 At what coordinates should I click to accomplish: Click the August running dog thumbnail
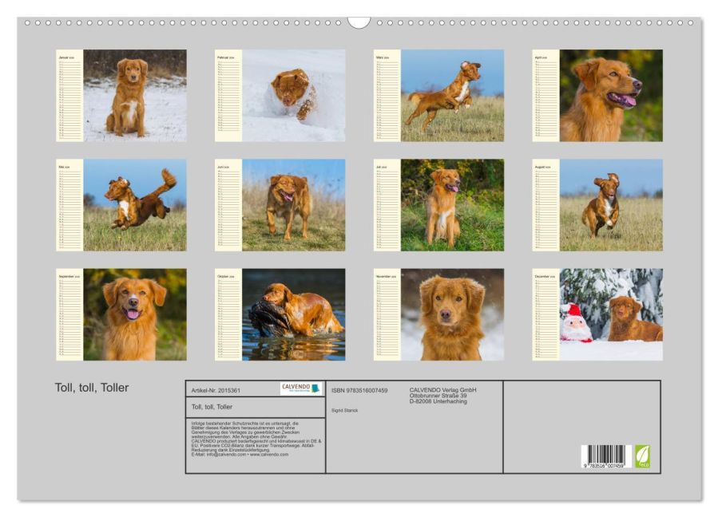coord(597,205)
